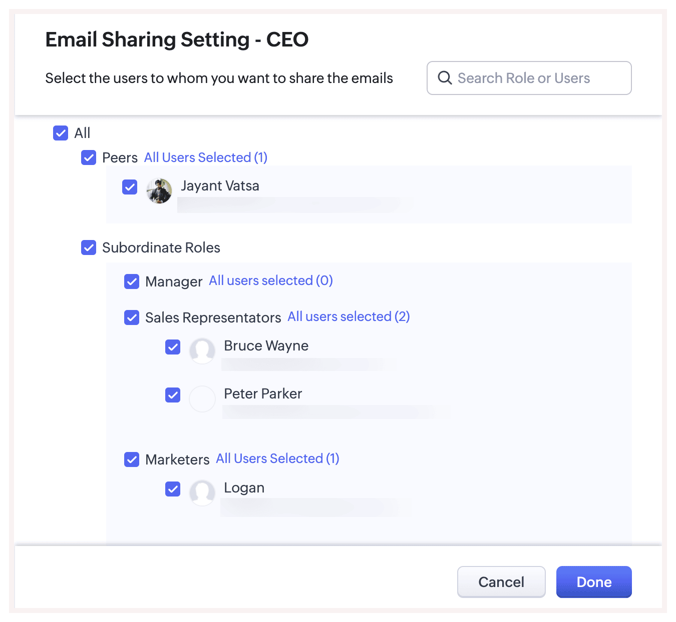Image resolution: width=676 pixels, height=622 pixels.
Task: Deselect Bruce Wayne's checkbox
Action: 173,347
